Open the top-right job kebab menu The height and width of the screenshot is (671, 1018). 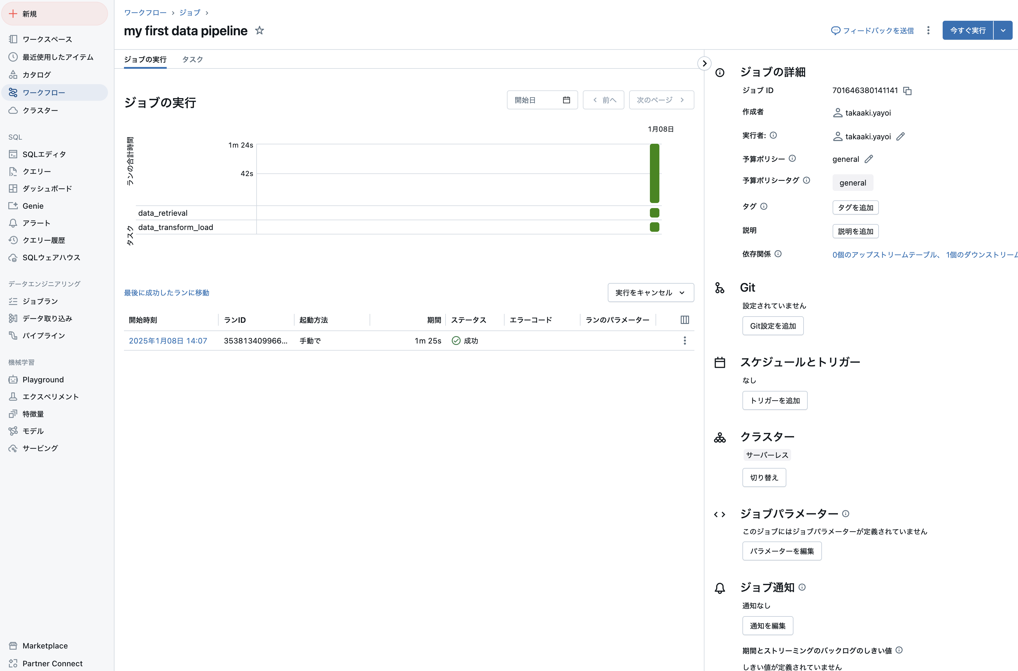pyautogui.click(x=928, y=31)
